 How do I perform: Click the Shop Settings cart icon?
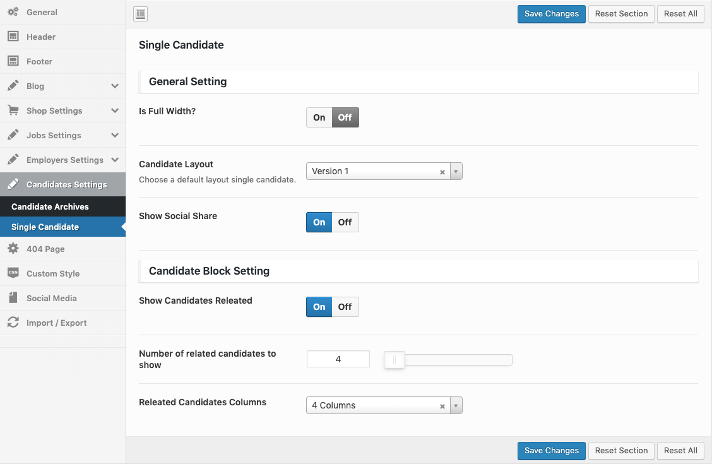pos(13,110)
